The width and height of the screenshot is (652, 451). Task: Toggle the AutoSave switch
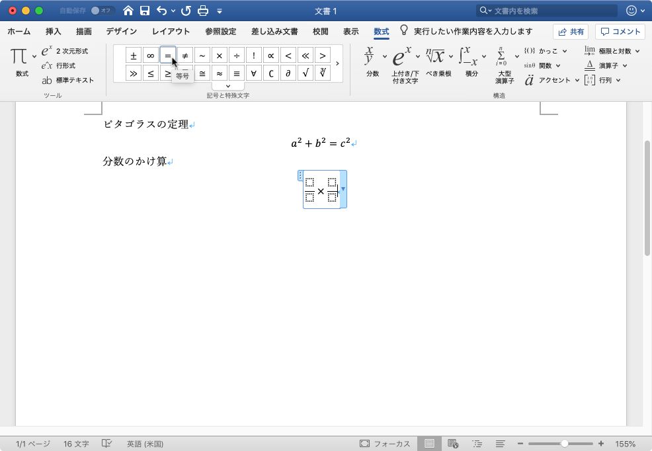coord(102,11)
